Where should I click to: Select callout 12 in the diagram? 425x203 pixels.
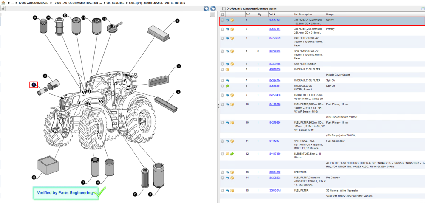point(135,194)
